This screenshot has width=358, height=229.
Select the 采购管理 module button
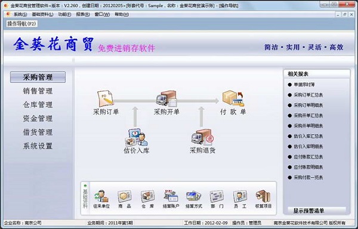[x=38, y=77]
